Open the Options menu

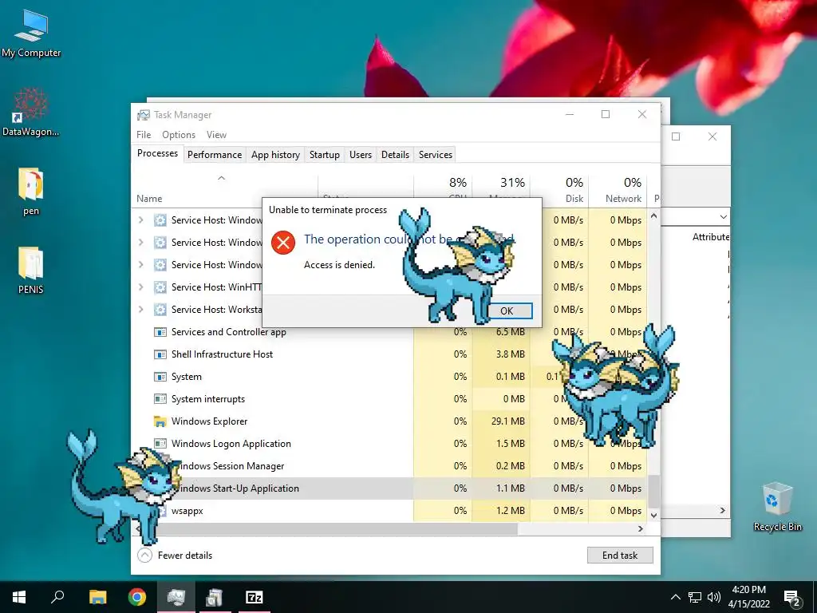point(179,134)
